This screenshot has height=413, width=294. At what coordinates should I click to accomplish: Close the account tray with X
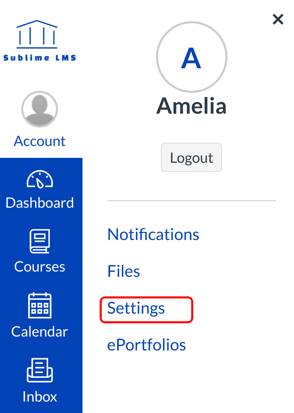(278, 19)
